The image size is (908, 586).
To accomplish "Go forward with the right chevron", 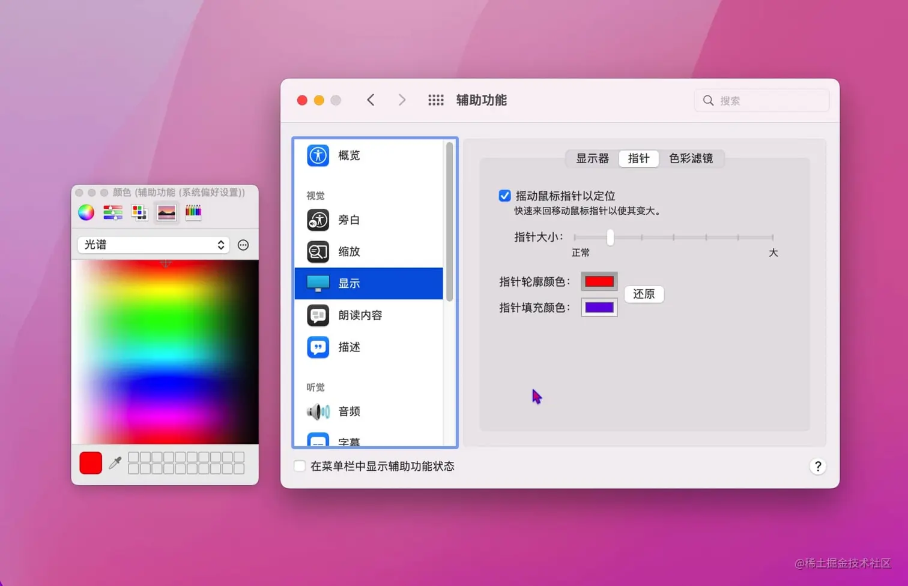I will pyautogui.click(x=402, y=100).
